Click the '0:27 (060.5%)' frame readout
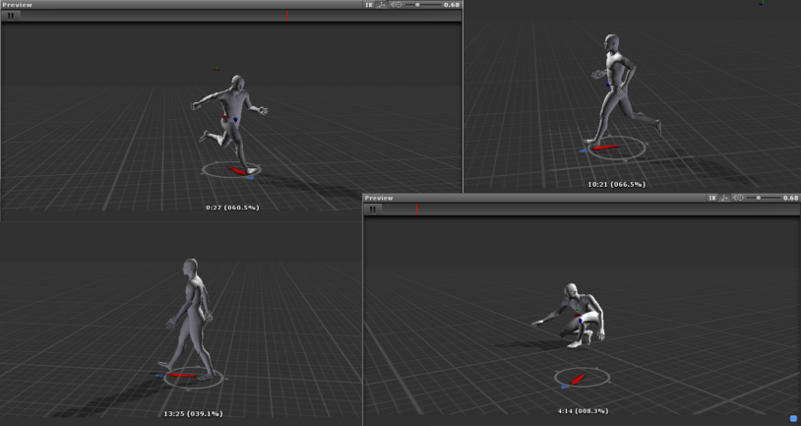Screen dimensions: 801x426 pos(232,208)
